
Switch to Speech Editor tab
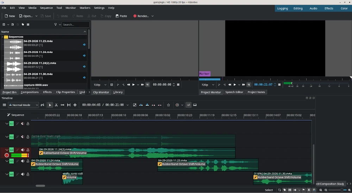click(234, 92)
